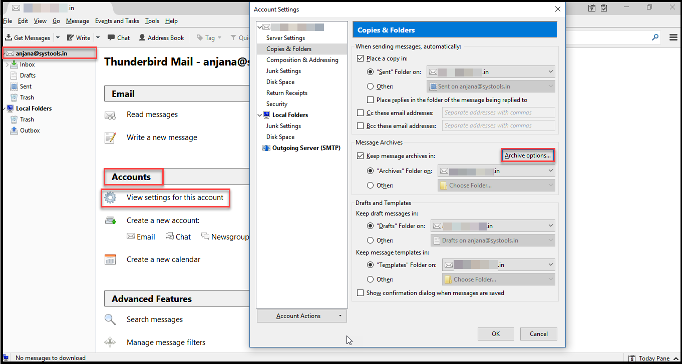The image size is (682, 364).
Task: Click Cancel in Account Settings dialog
Action: point(539,334)
